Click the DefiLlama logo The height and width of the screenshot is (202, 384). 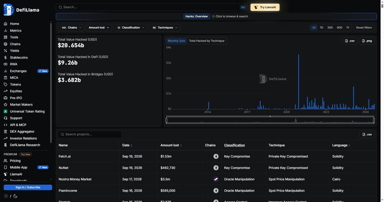pyautogui.click(x=21, y=10)
